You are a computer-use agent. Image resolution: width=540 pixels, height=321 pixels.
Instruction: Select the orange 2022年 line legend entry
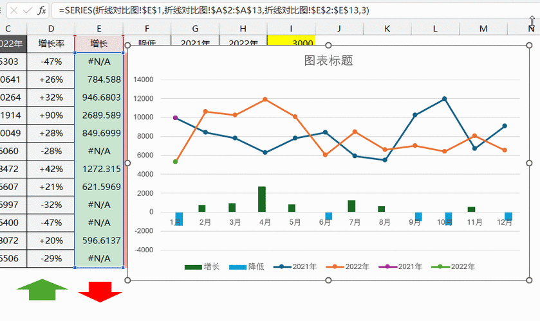(x=348, y=266)
